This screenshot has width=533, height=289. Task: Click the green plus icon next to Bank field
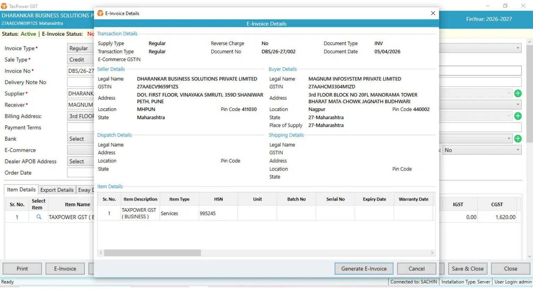tap(518, 139)
